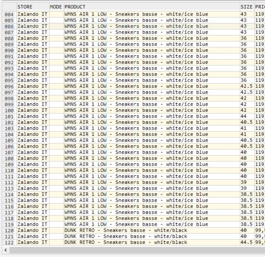Screen dimensions: 265x257
Task: Click Zalando IT store in row 100
Action: coord(33,110)
